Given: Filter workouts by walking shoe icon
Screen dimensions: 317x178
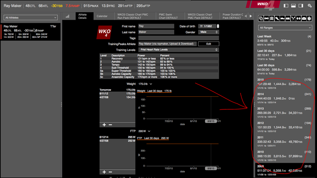Looking at the screenshot, I should (x=282, y=18).
